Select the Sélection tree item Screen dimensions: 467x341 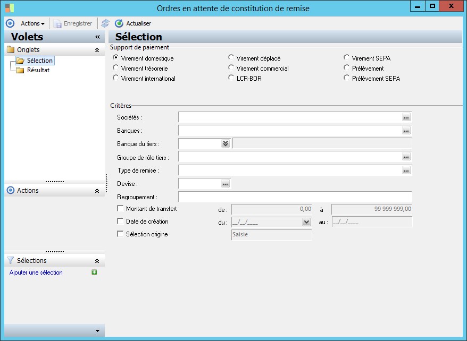[x=35, y=61]
